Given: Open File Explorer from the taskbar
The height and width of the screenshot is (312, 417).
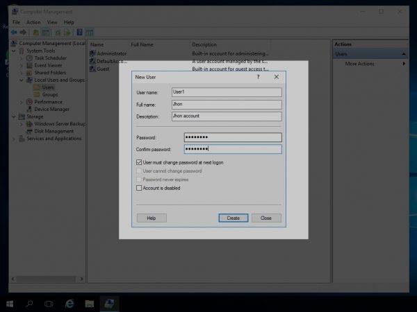Looking at the screenshot, I should [90, 304].
